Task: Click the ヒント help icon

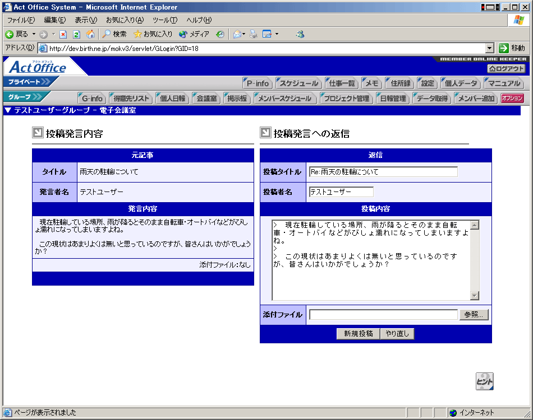Action: click(484, 381)
